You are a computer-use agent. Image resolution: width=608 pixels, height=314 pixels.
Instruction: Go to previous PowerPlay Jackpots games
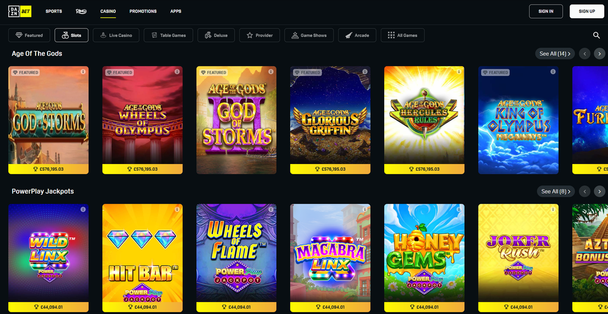pos(585,191)
